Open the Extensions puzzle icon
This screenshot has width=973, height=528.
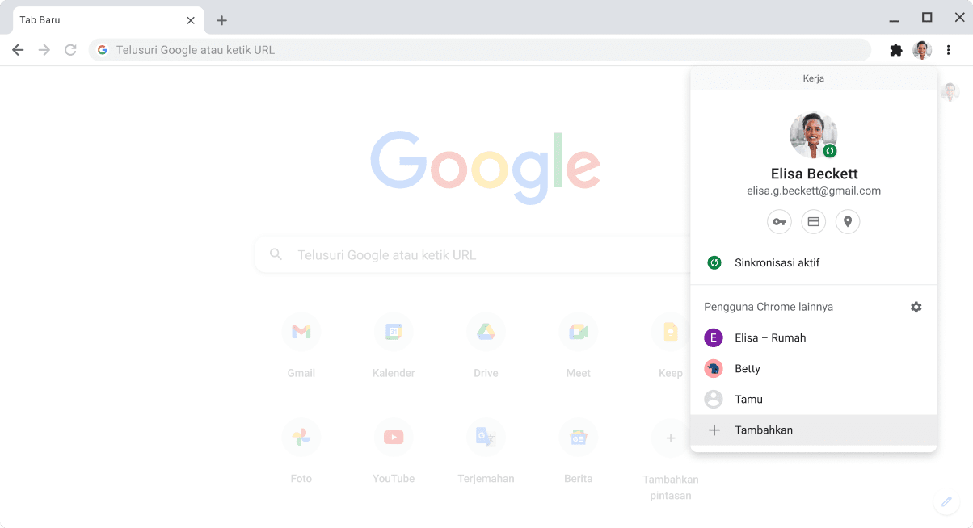(895, 50)
